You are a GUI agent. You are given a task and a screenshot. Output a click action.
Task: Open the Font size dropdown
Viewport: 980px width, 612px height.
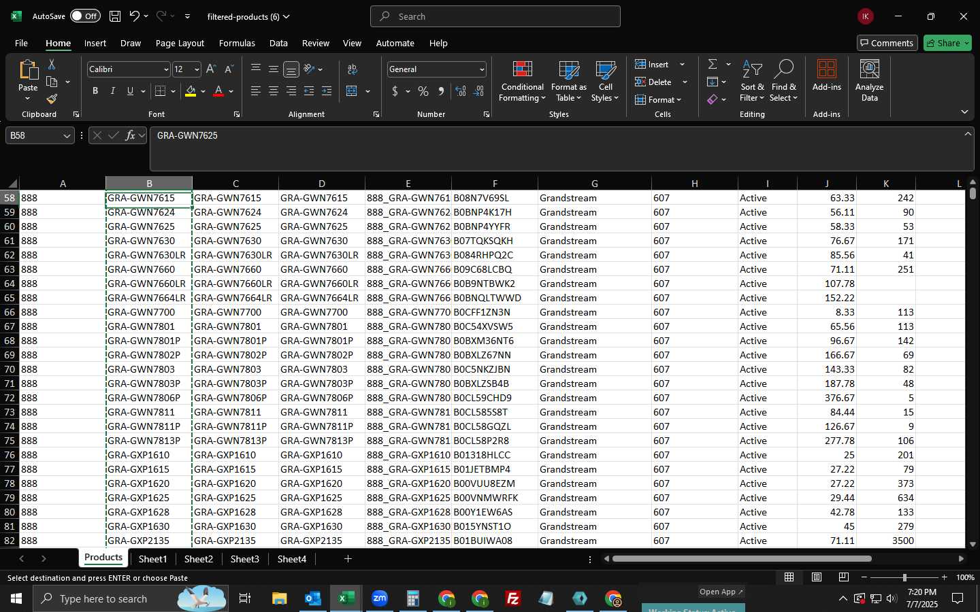197,69
